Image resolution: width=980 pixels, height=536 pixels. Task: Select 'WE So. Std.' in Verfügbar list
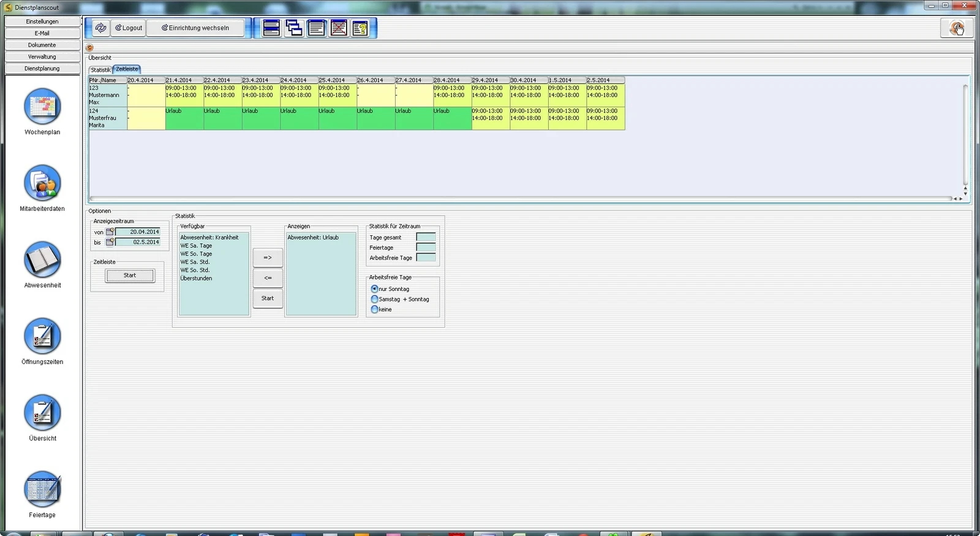pos(195,270)
